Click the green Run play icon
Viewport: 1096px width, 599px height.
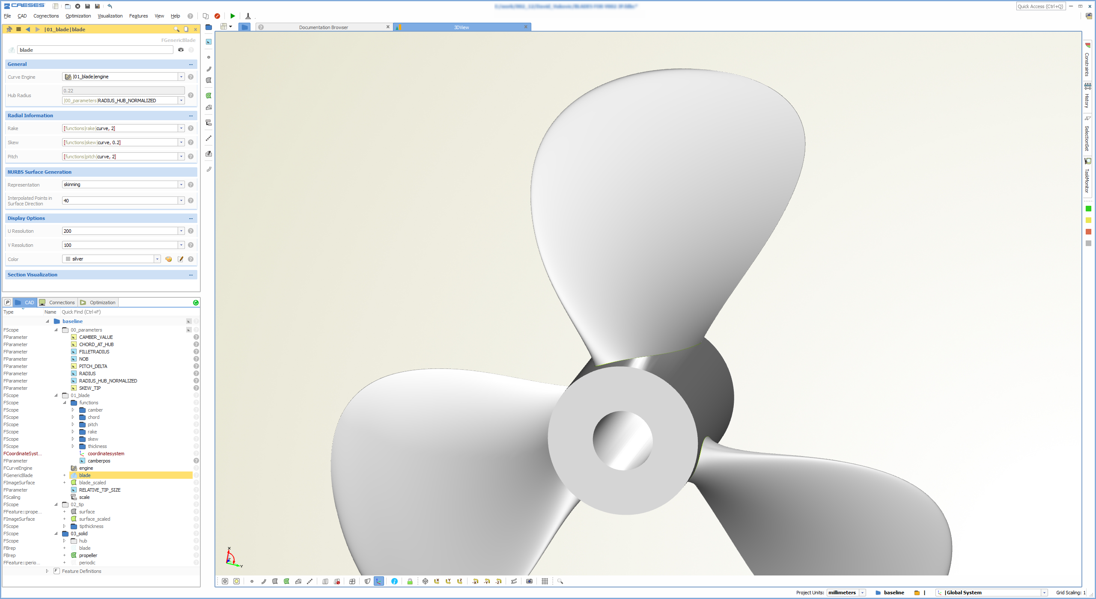232,16
